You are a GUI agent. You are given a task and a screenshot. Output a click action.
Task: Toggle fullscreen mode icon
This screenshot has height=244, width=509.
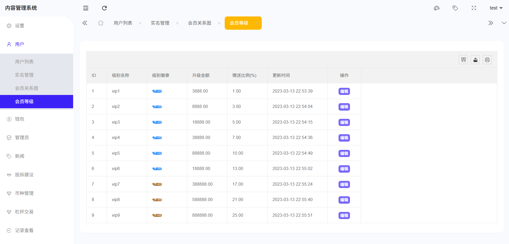click(474, 8)
